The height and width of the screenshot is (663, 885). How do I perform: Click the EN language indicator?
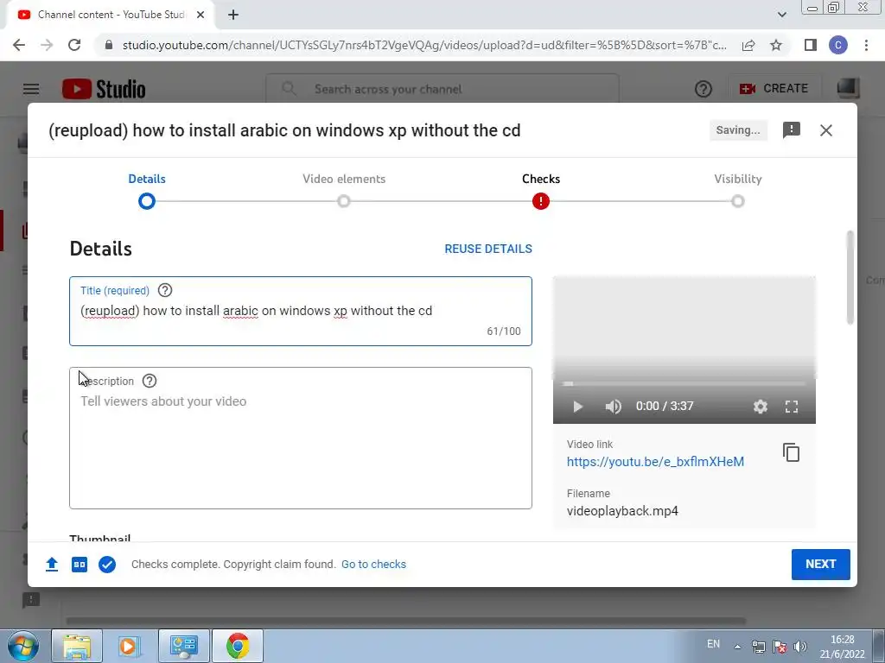coord(713,644)
